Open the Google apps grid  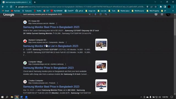[162, 14]
